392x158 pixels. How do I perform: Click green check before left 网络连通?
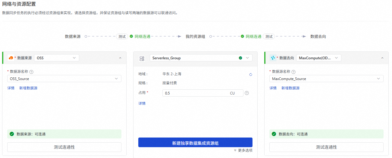[131, 36]
